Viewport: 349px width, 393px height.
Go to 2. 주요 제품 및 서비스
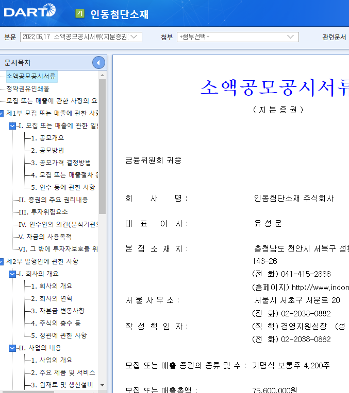tap(63, 372)
